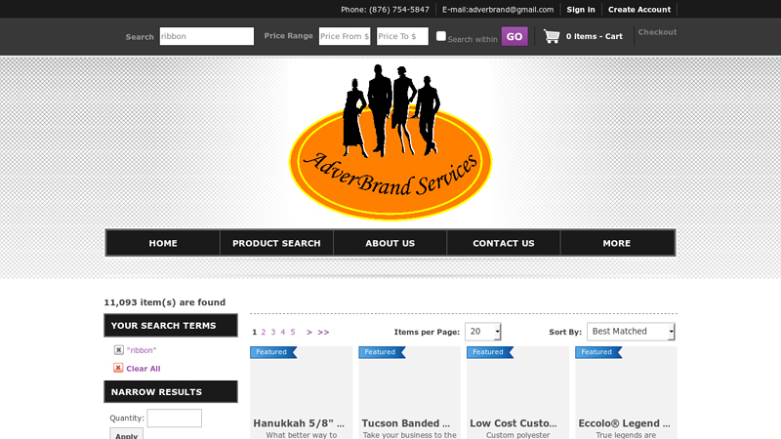This screenshot has width=781, height=439.
Task: Jump to last page double arrow
Action: point(323,333)
